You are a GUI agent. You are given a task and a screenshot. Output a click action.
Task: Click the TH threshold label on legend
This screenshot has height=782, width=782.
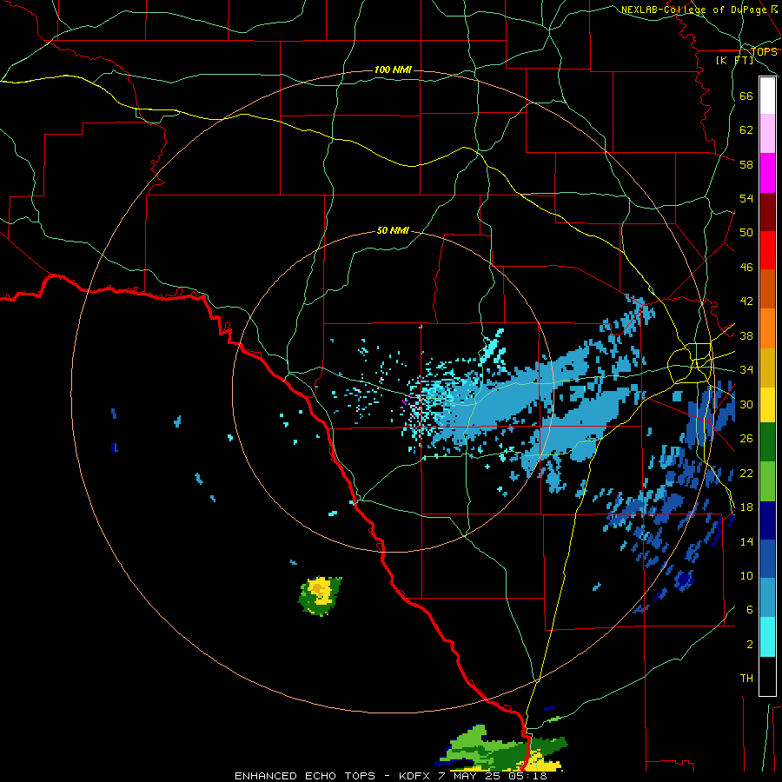746,679
